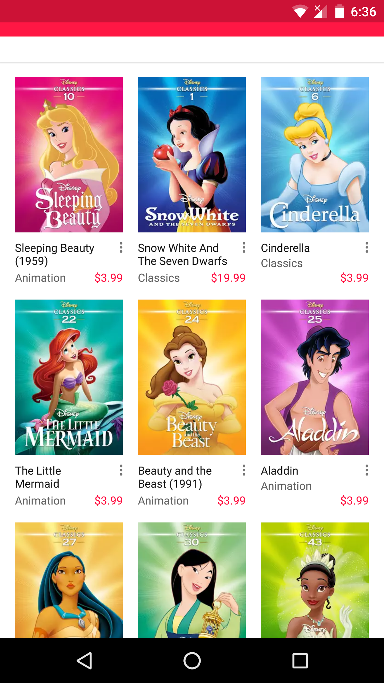The height and width of the screenshot is (683, 384).
Task: Open the title 'The Little Mermaid'
Action: coord(38,477)
